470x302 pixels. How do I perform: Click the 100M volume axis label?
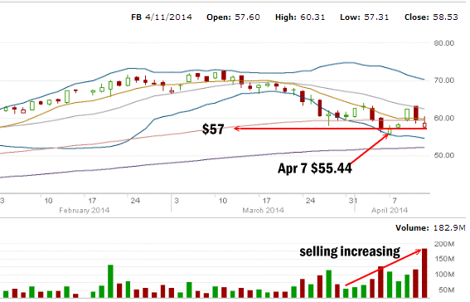[x=444, y=274]
